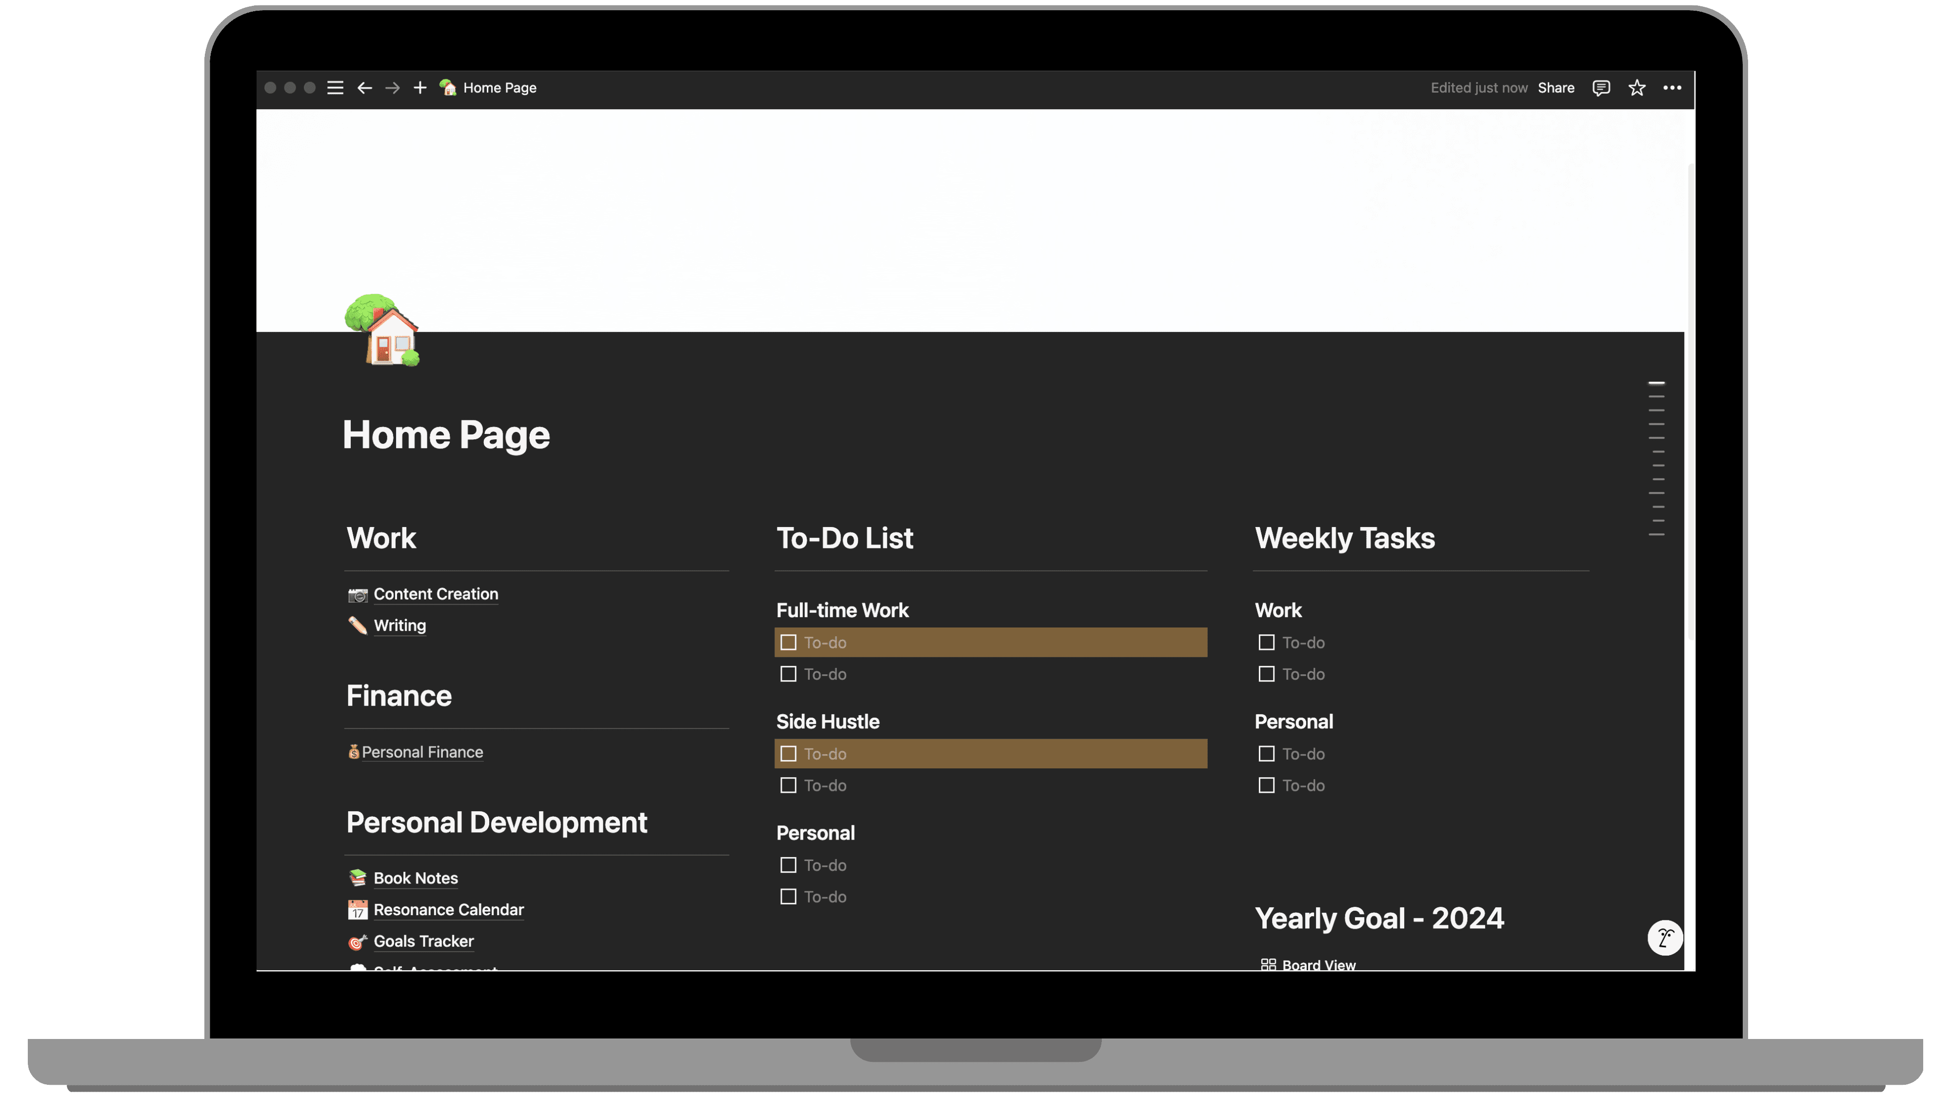Screen dimensions: 1951x1097
Task: Click the To-Do List heading
Action: coord(844,538)
